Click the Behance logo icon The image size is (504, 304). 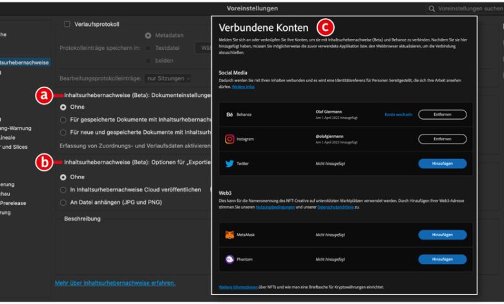tap(229, 114)
